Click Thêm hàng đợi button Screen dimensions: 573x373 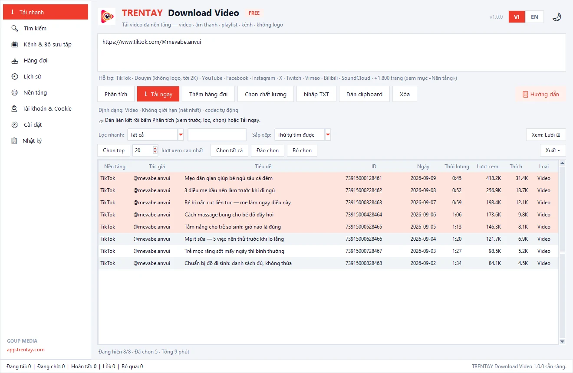[208, 94]
